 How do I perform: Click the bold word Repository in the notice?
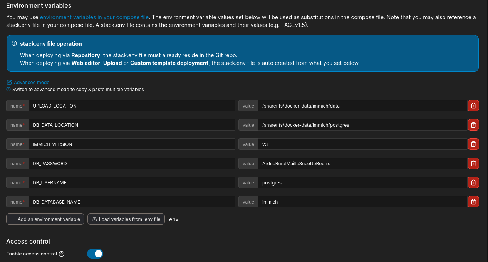(x=86, y=55)
